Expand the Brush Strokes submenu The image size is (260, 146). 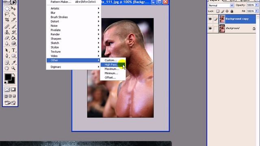pos(74,17)
